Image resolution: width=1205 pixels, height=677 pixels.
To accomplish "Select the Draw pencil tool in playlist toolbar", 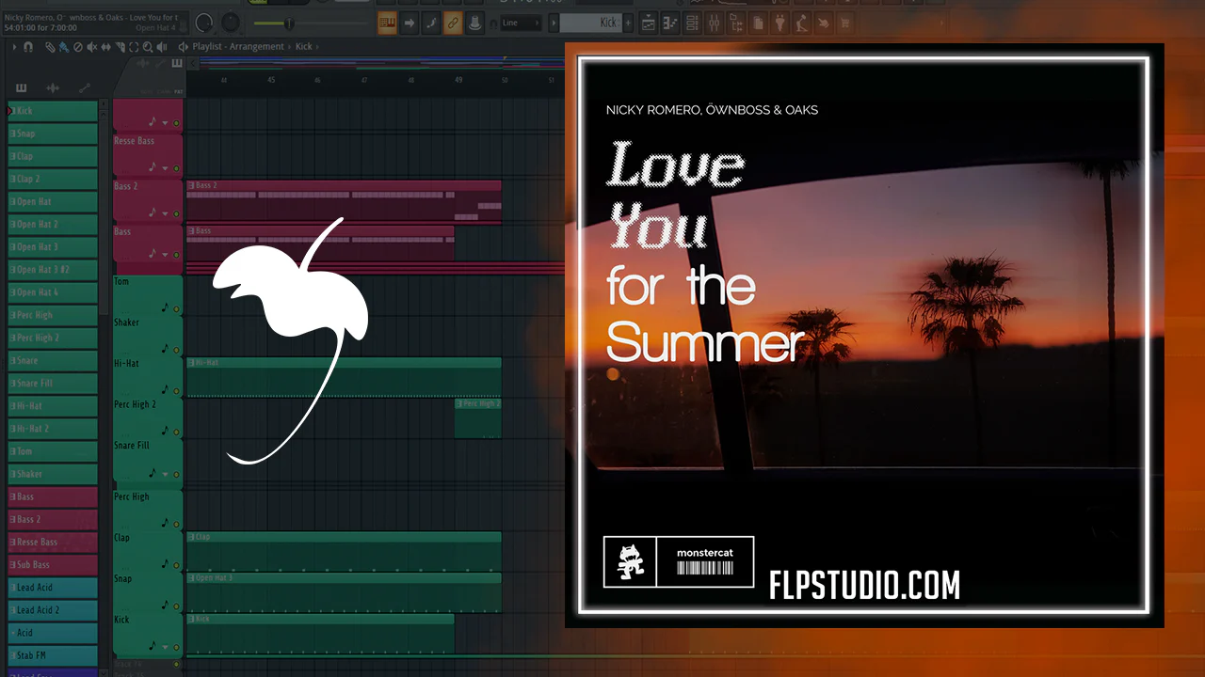I will coord(51,47).
